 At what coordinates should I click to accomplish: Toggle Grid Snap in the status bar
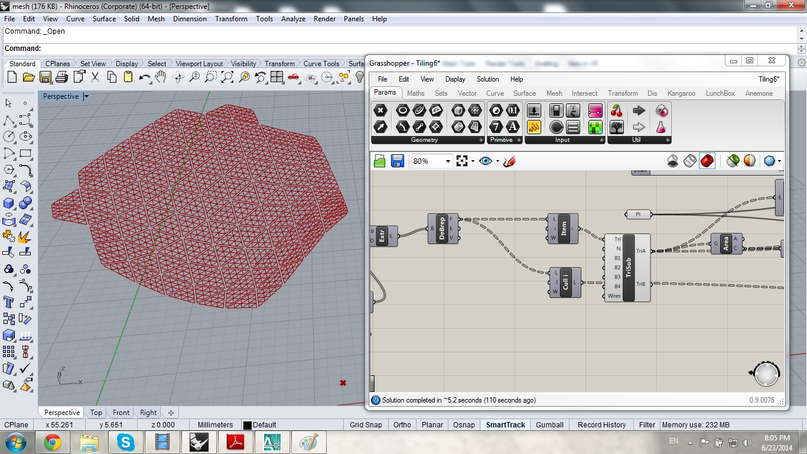coord(366,424)
